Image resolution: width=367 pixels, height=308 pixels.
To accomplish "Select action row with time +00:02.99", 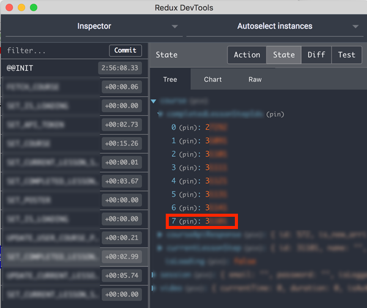I will 75,257.
